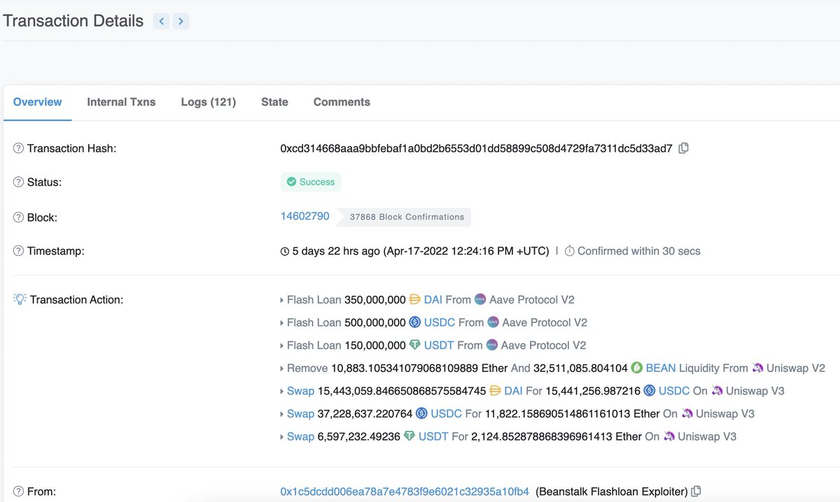Image resolution: width=840 pixels, height=502 pixels.
Task: Click help icon beside From
Action: (19, 492)
